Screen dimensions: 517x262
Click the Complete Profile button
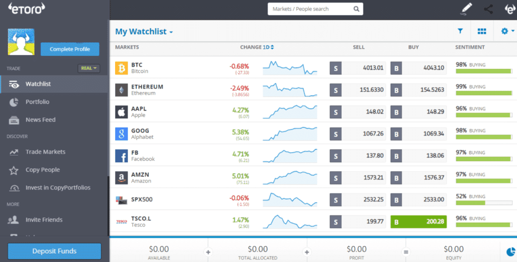tap(70, 49)
